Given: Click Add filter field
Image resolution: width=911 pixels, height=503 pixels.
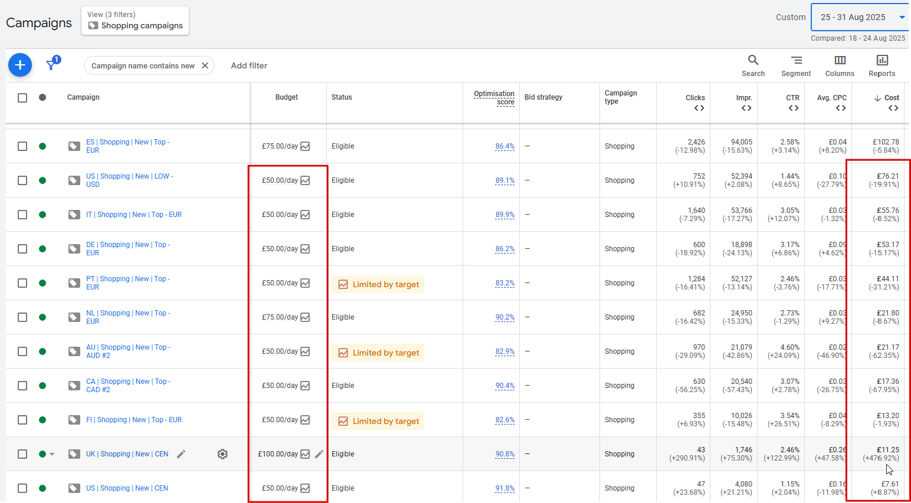Looking at the screenshot, I should point(249,65).
